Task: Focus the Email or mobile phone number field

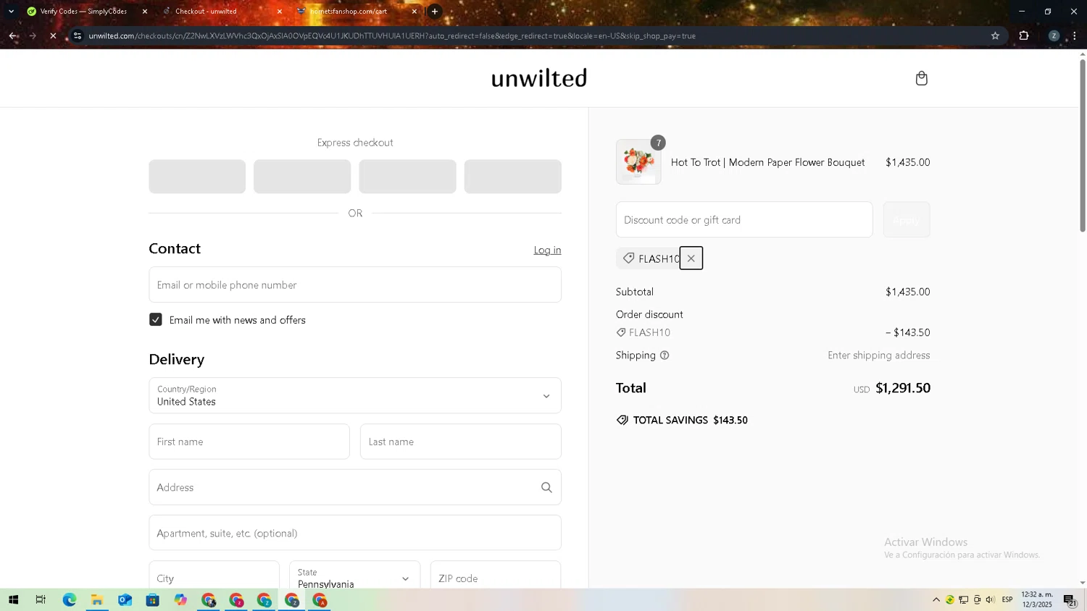Action: (355, 285)
